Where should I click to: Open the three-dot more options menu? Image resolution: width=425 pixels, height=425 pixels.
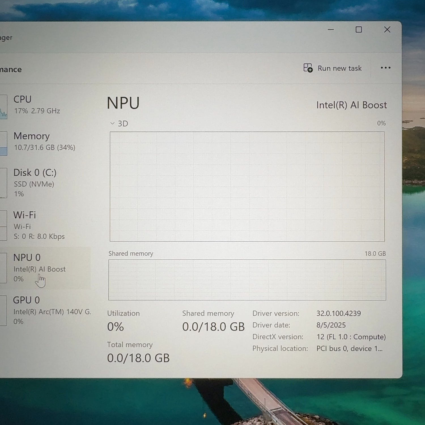385,68
